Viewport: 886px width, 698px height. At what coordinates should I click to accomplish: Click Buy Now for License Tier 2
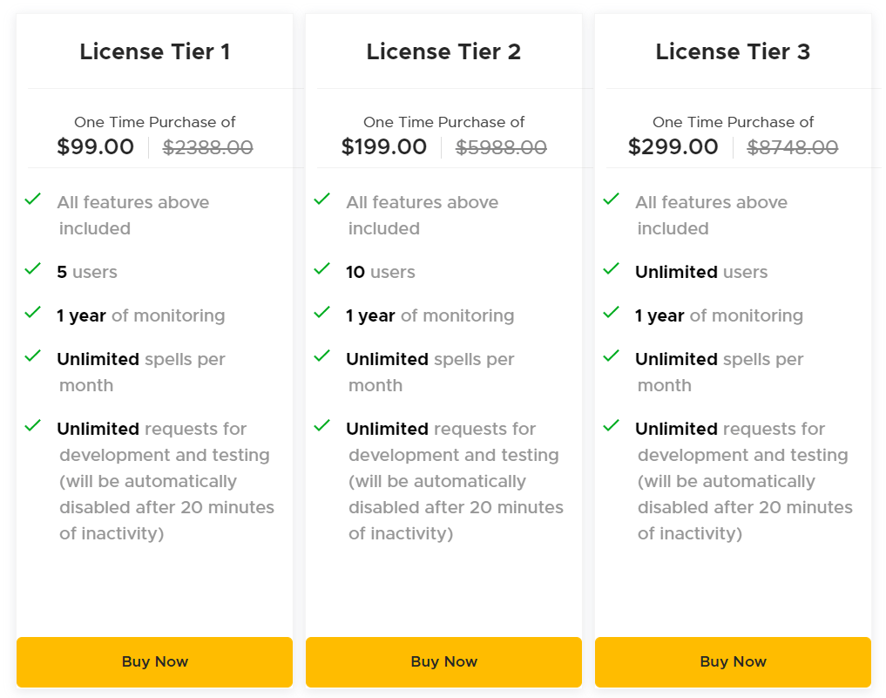click(x=443, y=661)
